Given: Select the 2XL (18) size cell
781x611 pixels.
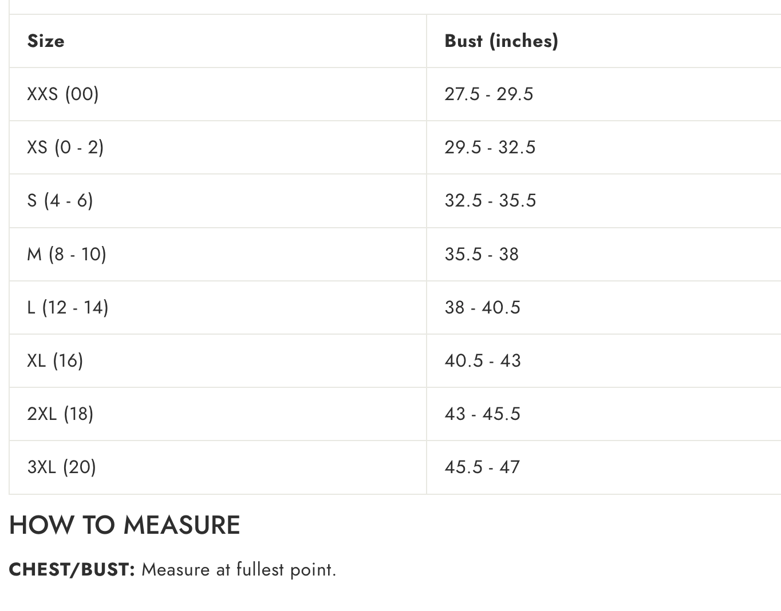Looking at the screenshot, I should (60, 414).
